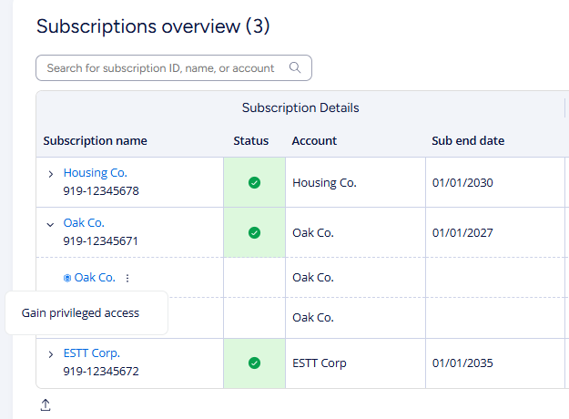
Task: Click Housing Co. green status checkmark
Action: (255, 182)
